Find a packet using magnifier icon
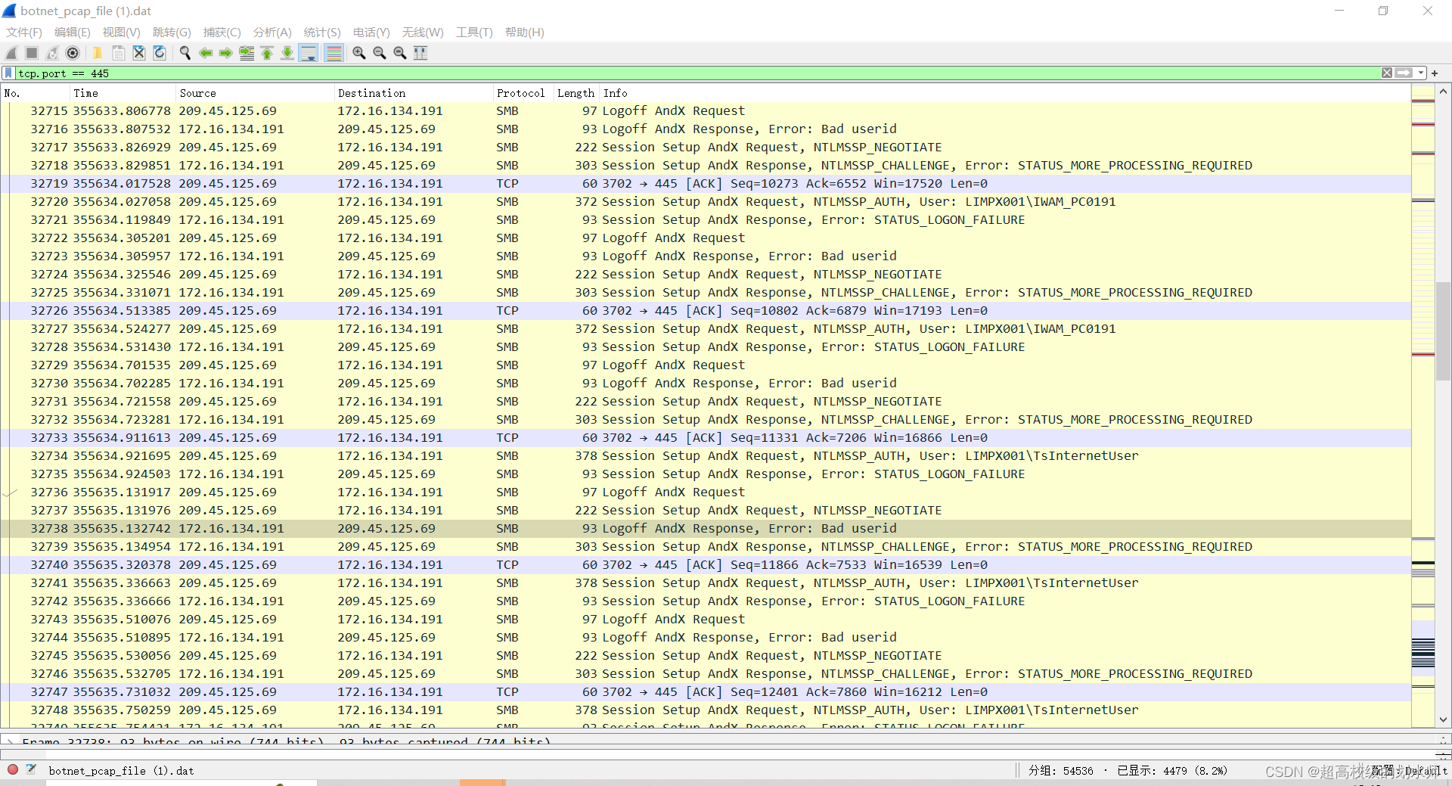This screenshot has height=786, width=1452. pyautogui.click(x=185, y=53)
